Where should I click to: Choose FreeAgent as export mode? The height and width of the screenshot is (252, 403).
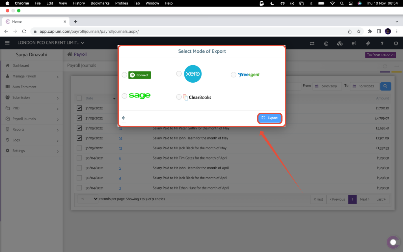233,75
